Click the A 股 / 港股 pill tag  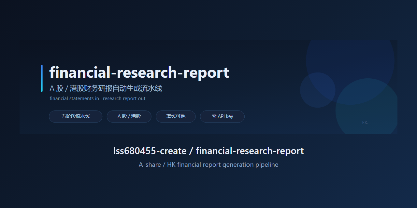pos(129,116)
